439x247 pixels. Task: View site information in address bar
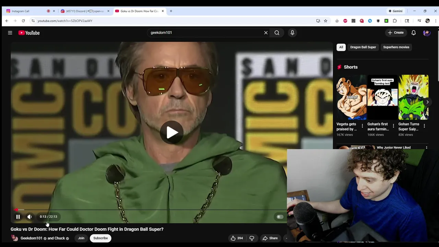[33, 21]
